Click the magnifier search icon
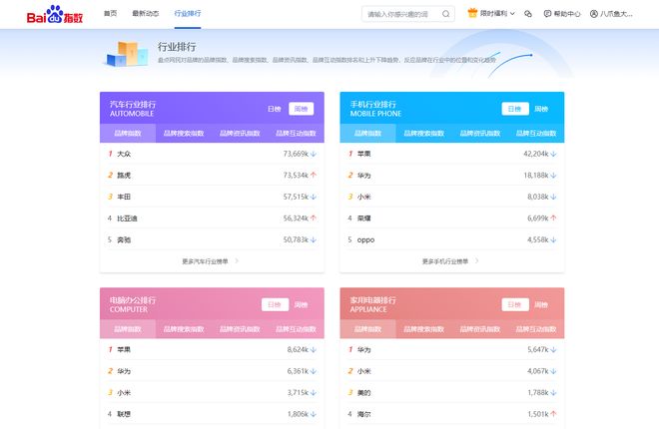The image size is (659, 429). coord(446,14)
